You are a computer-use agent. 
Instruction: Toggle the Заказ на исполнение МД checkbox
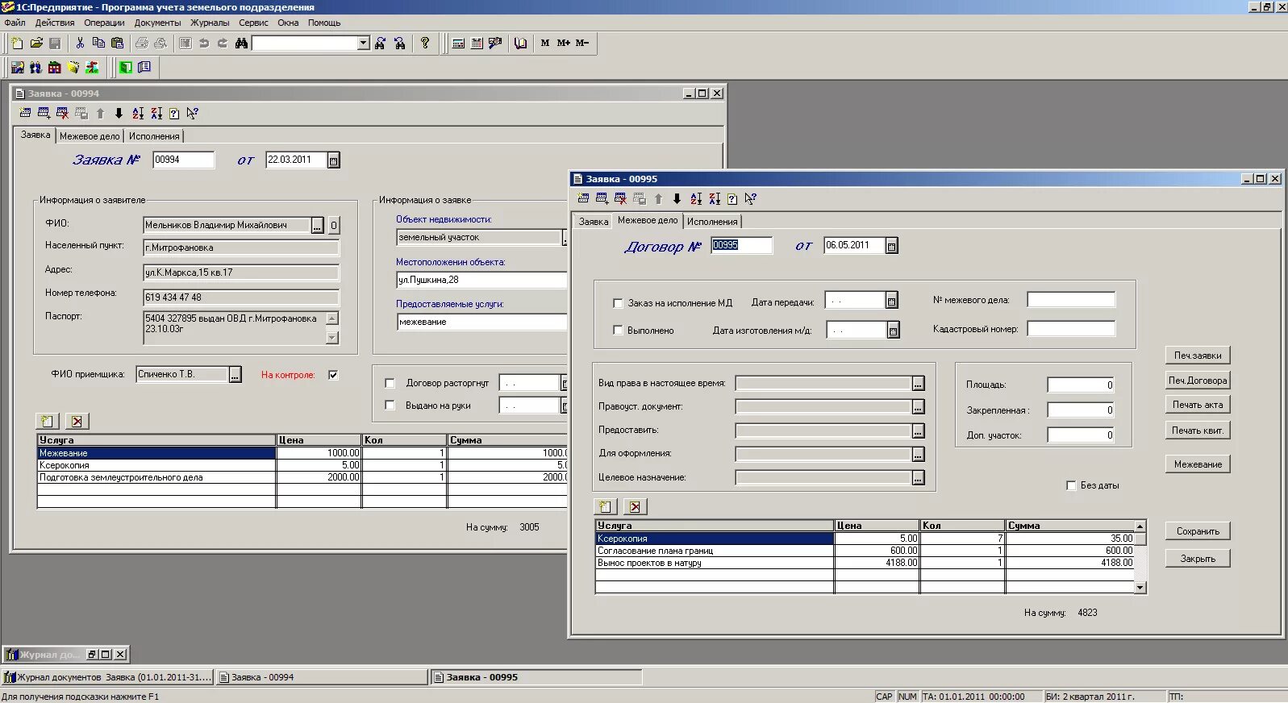coord(618,303)
